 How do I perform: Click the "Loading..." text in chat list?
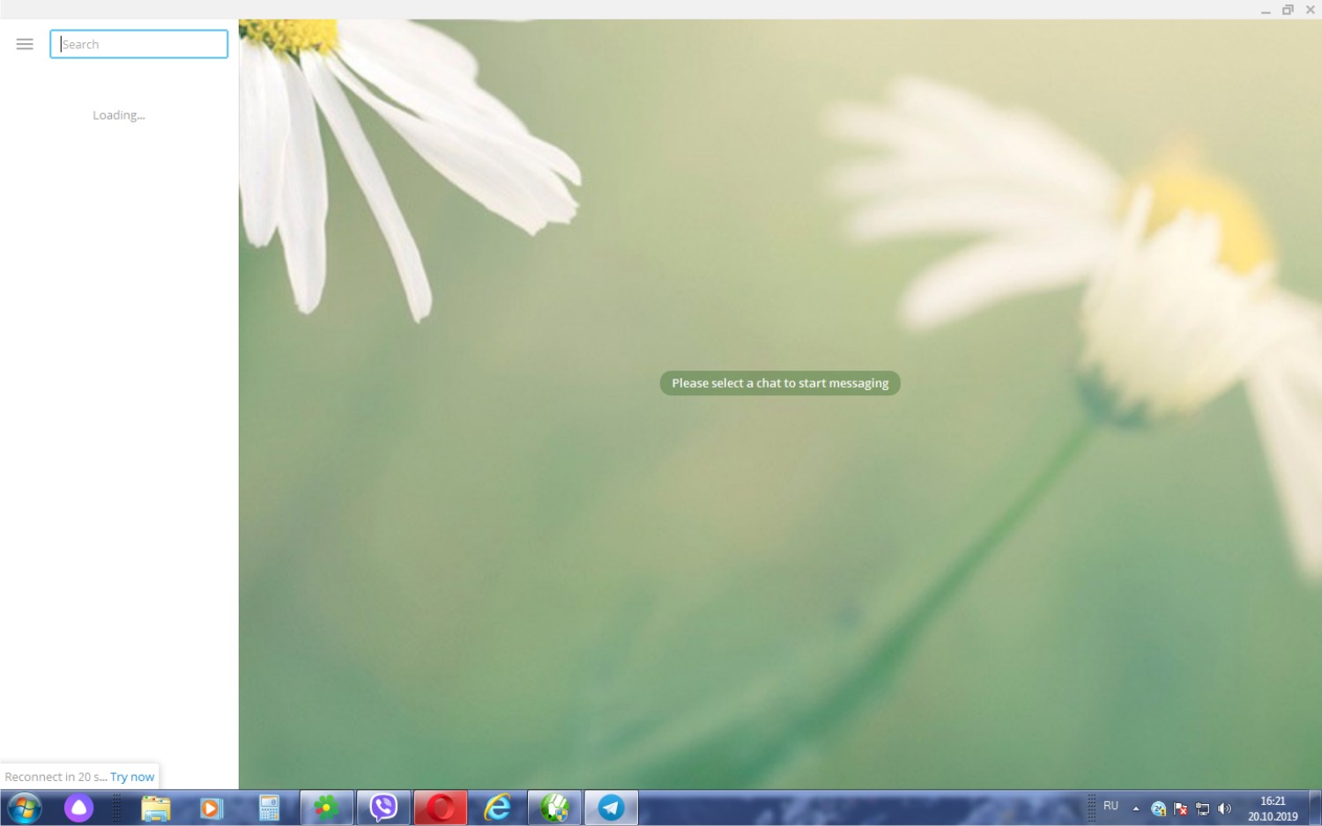[x=119, y=115]
